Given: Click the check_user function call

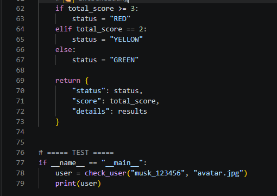Looking at the screenshot, I should pyautogui.click(x=105, y=173).
